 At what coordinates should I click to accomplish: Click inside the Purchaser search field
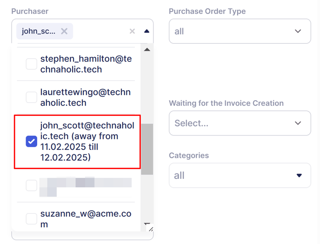(101, 31)
